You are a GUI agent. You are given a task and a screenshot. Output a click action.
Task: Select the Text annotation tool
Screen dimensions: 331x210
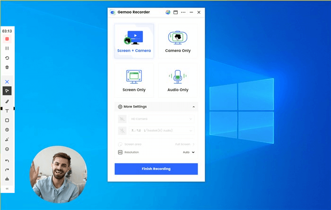[x=7, y=111]
